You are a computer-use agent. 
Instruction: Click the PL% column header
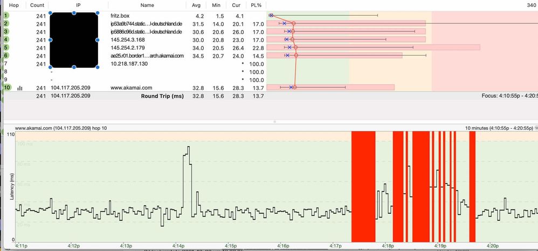(257, 5)
